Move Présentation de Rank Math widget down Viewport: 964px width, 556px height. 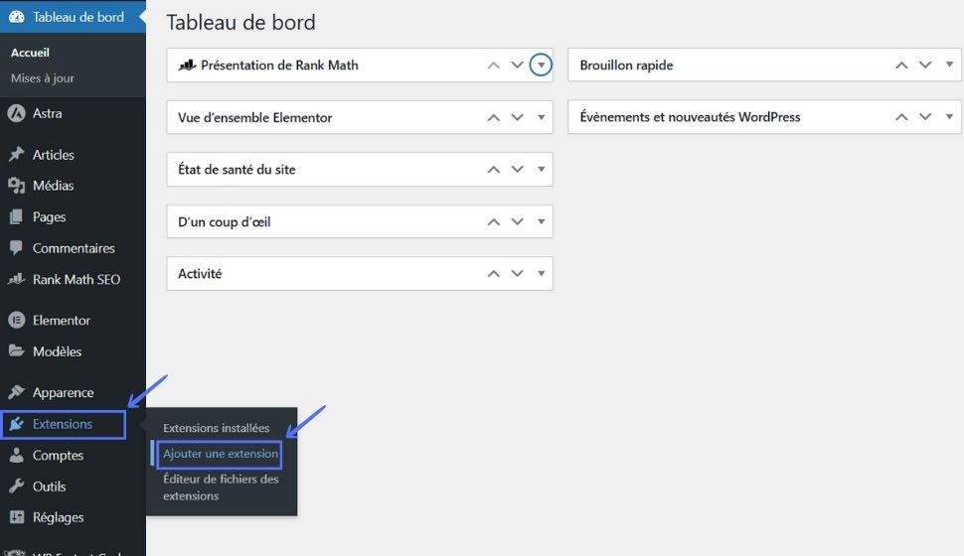(x=517, y=66)
